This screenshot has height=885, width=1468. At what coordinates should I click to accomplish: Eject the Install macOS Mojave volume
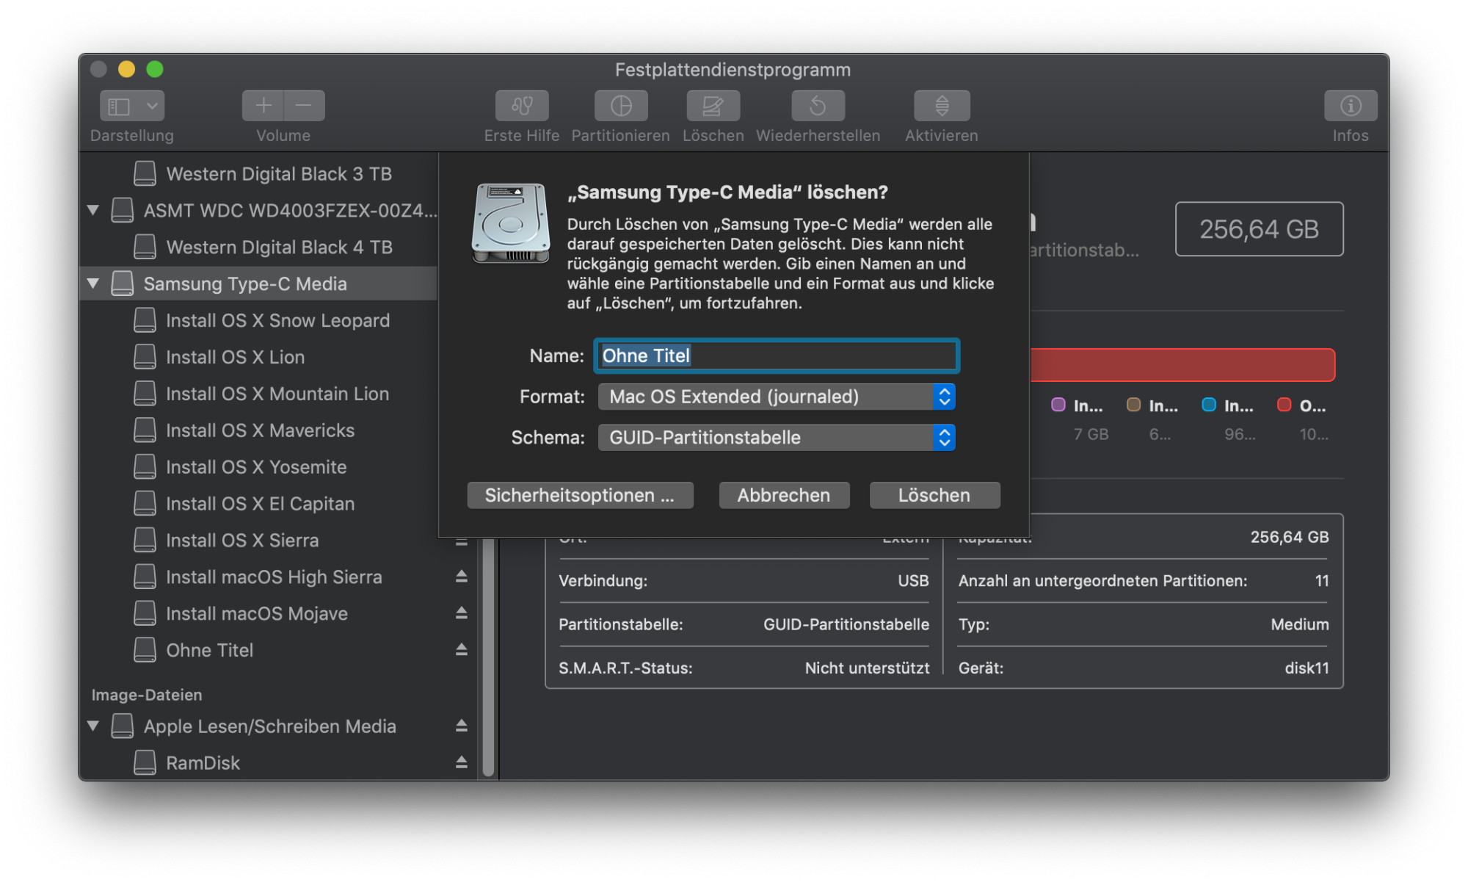(x=461, y=613)
